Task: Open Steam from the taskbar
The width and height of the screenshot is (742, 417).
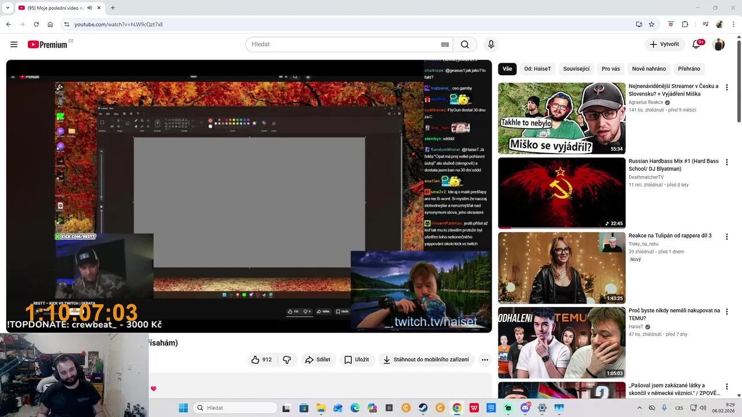Action: (x=423, y=408)
